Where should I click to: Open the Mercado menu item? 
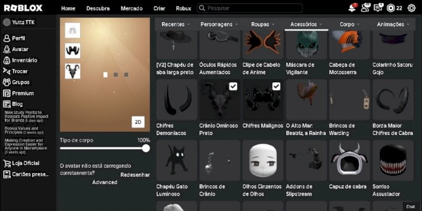[x=131, y=8]
